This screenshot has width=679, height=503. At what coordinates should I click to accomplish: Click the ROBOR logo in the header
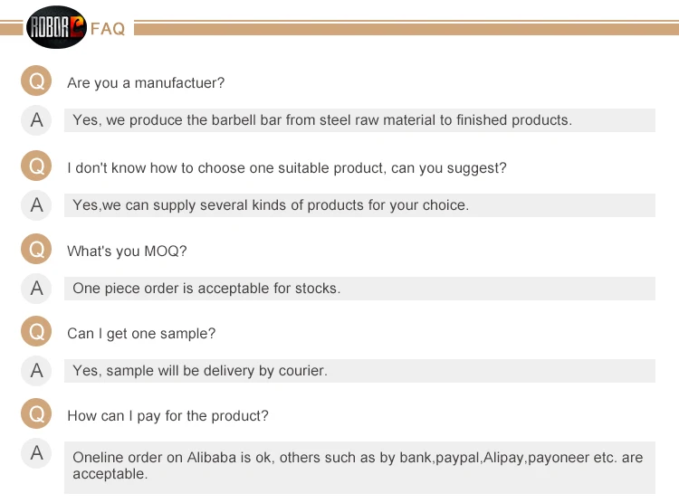[56, 28]
